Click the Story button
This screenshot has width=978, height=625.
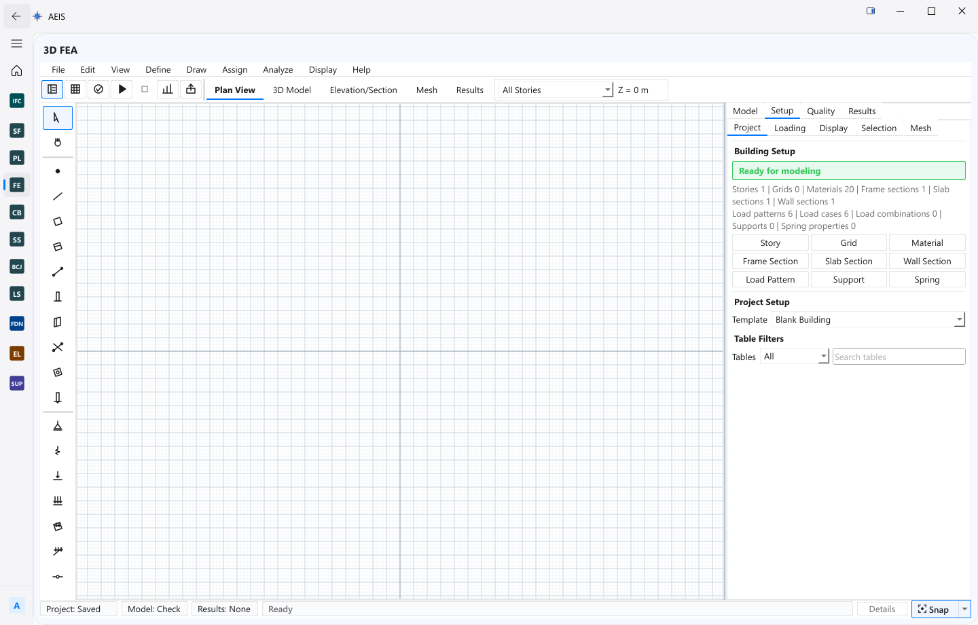coord(770,243)
